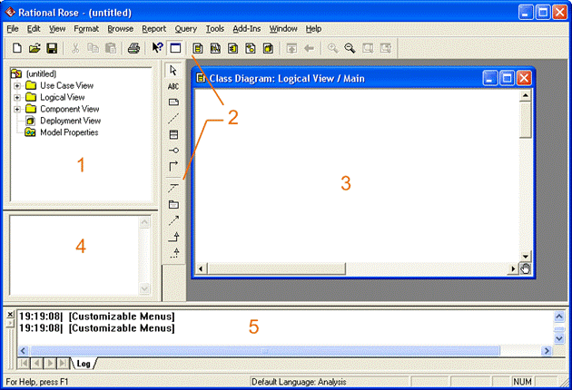Select the Package tool in toolbox
The image size is (572, 390).
click(173, 204)
